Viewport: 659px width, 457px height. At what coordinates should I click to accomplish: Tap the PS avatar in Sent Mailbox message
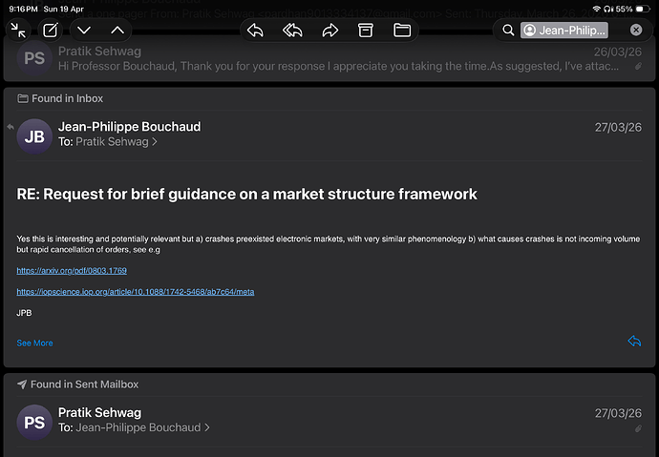pos(34,421)
